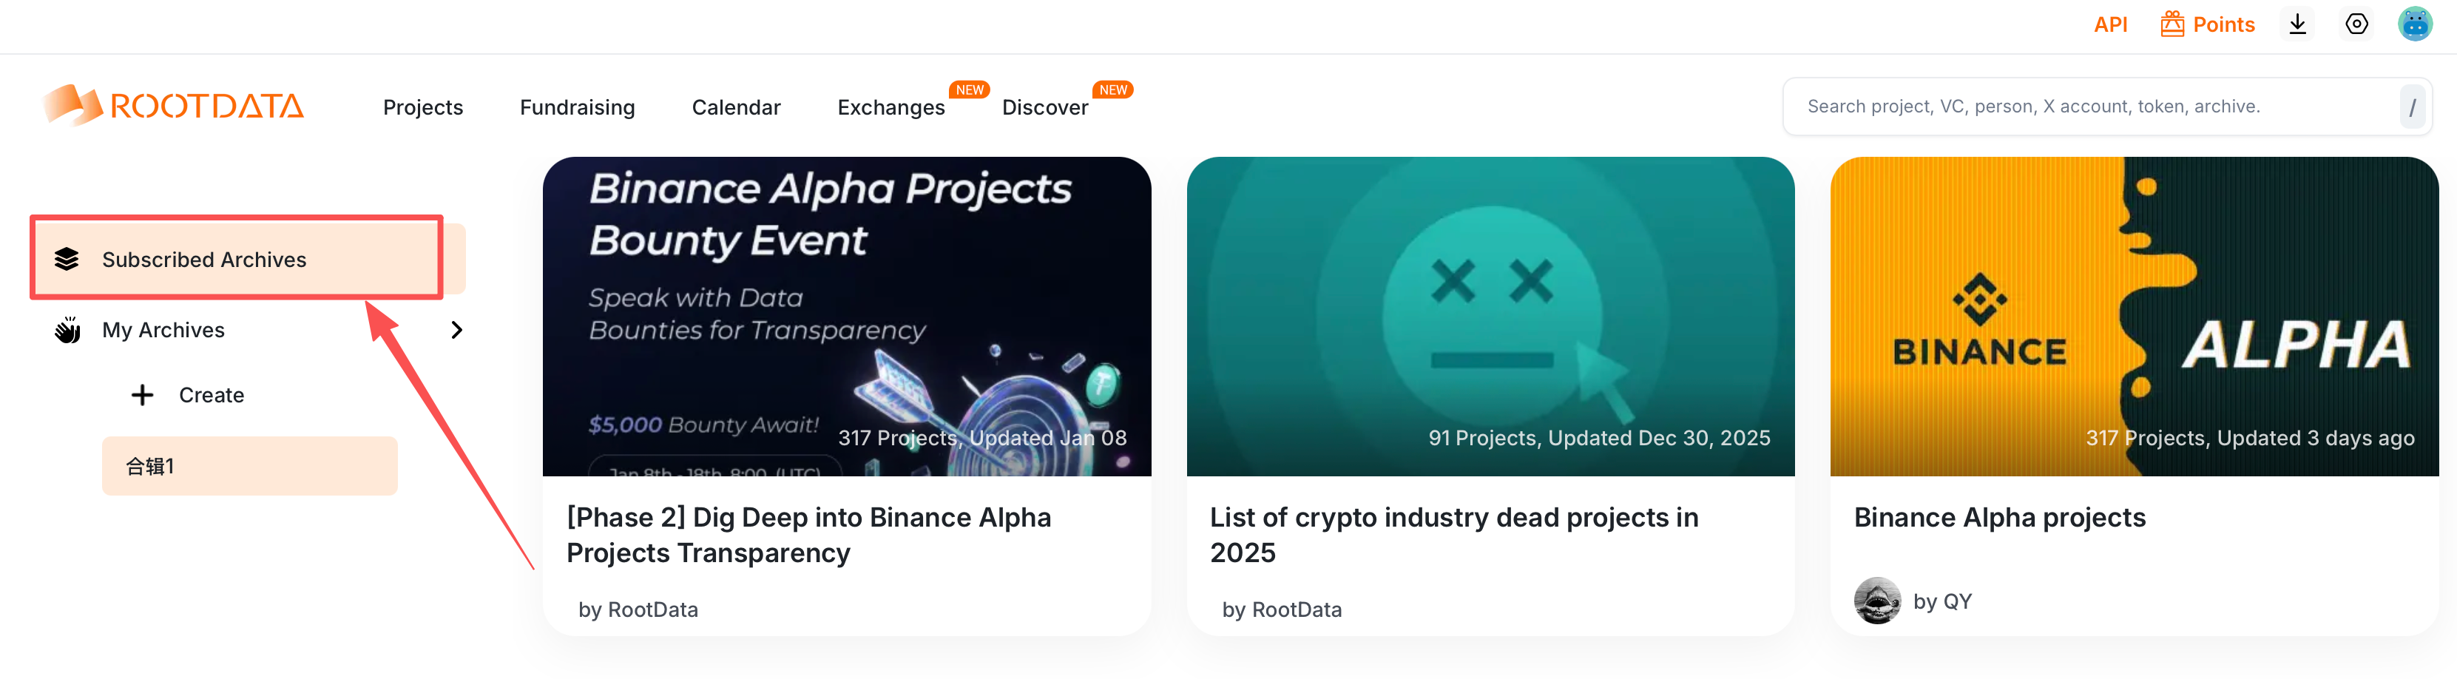Click the API link
This screenshot has width=2457, height=679.
coord(2110,25)
